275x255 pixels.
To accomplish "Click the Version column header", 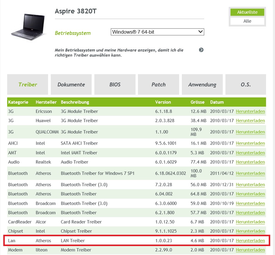I will point(163,102).
